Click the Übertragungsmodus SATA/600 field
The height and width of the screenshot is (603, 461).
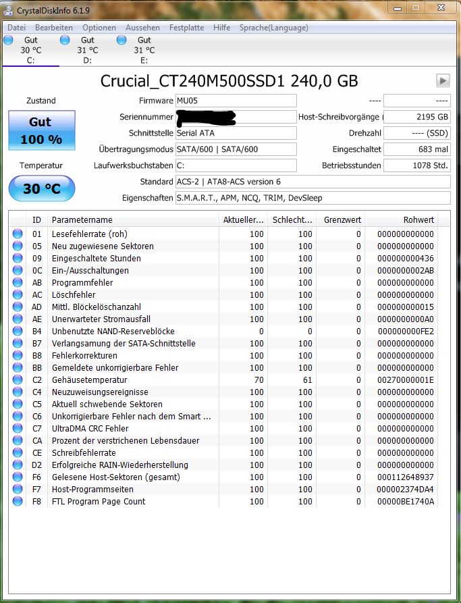pyautogui.click(x=236, y=149)
